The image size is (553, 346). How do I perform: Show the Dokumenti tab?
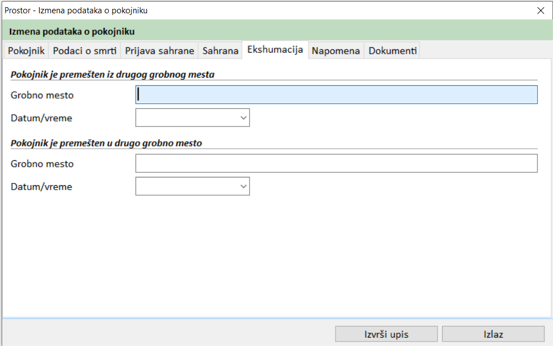point(392,50)
